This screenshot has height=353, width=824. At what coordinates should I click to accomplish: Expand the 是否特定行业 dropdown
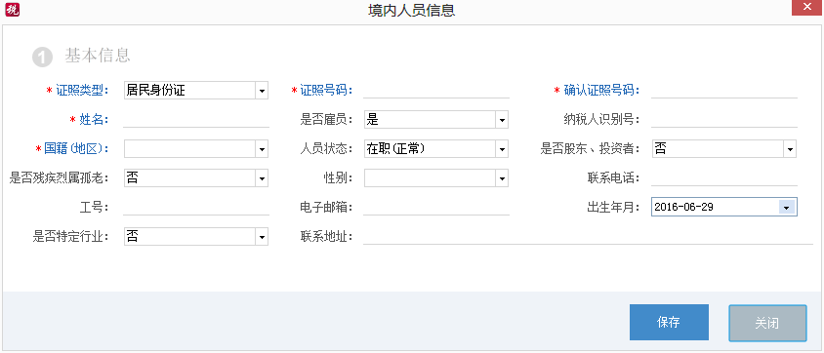click(x=196, y=237)
